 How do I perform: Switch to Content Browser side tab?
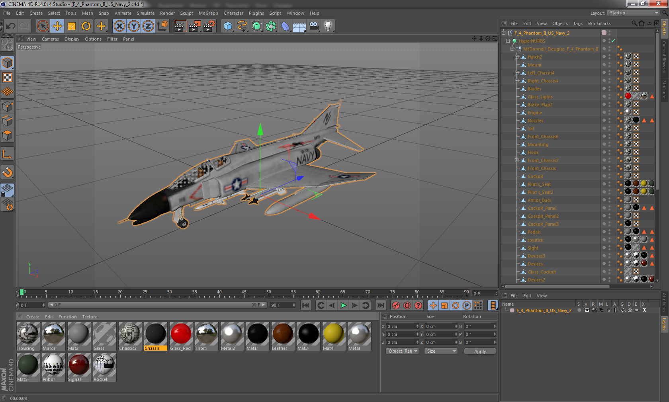664,57
